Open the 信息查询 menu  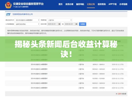[102, 4]
